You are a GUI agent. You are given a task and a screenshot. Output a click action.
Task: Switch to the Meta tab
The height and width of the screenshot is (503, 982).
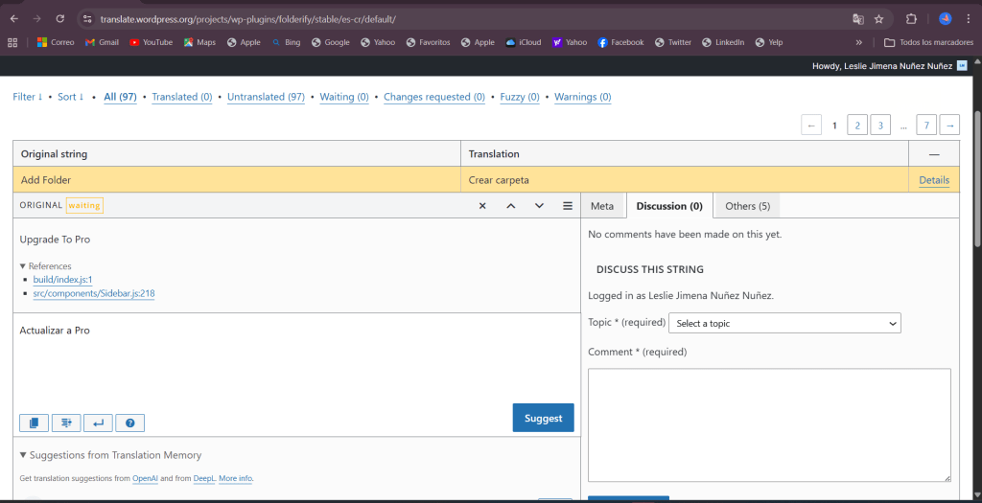pos(602,206)
